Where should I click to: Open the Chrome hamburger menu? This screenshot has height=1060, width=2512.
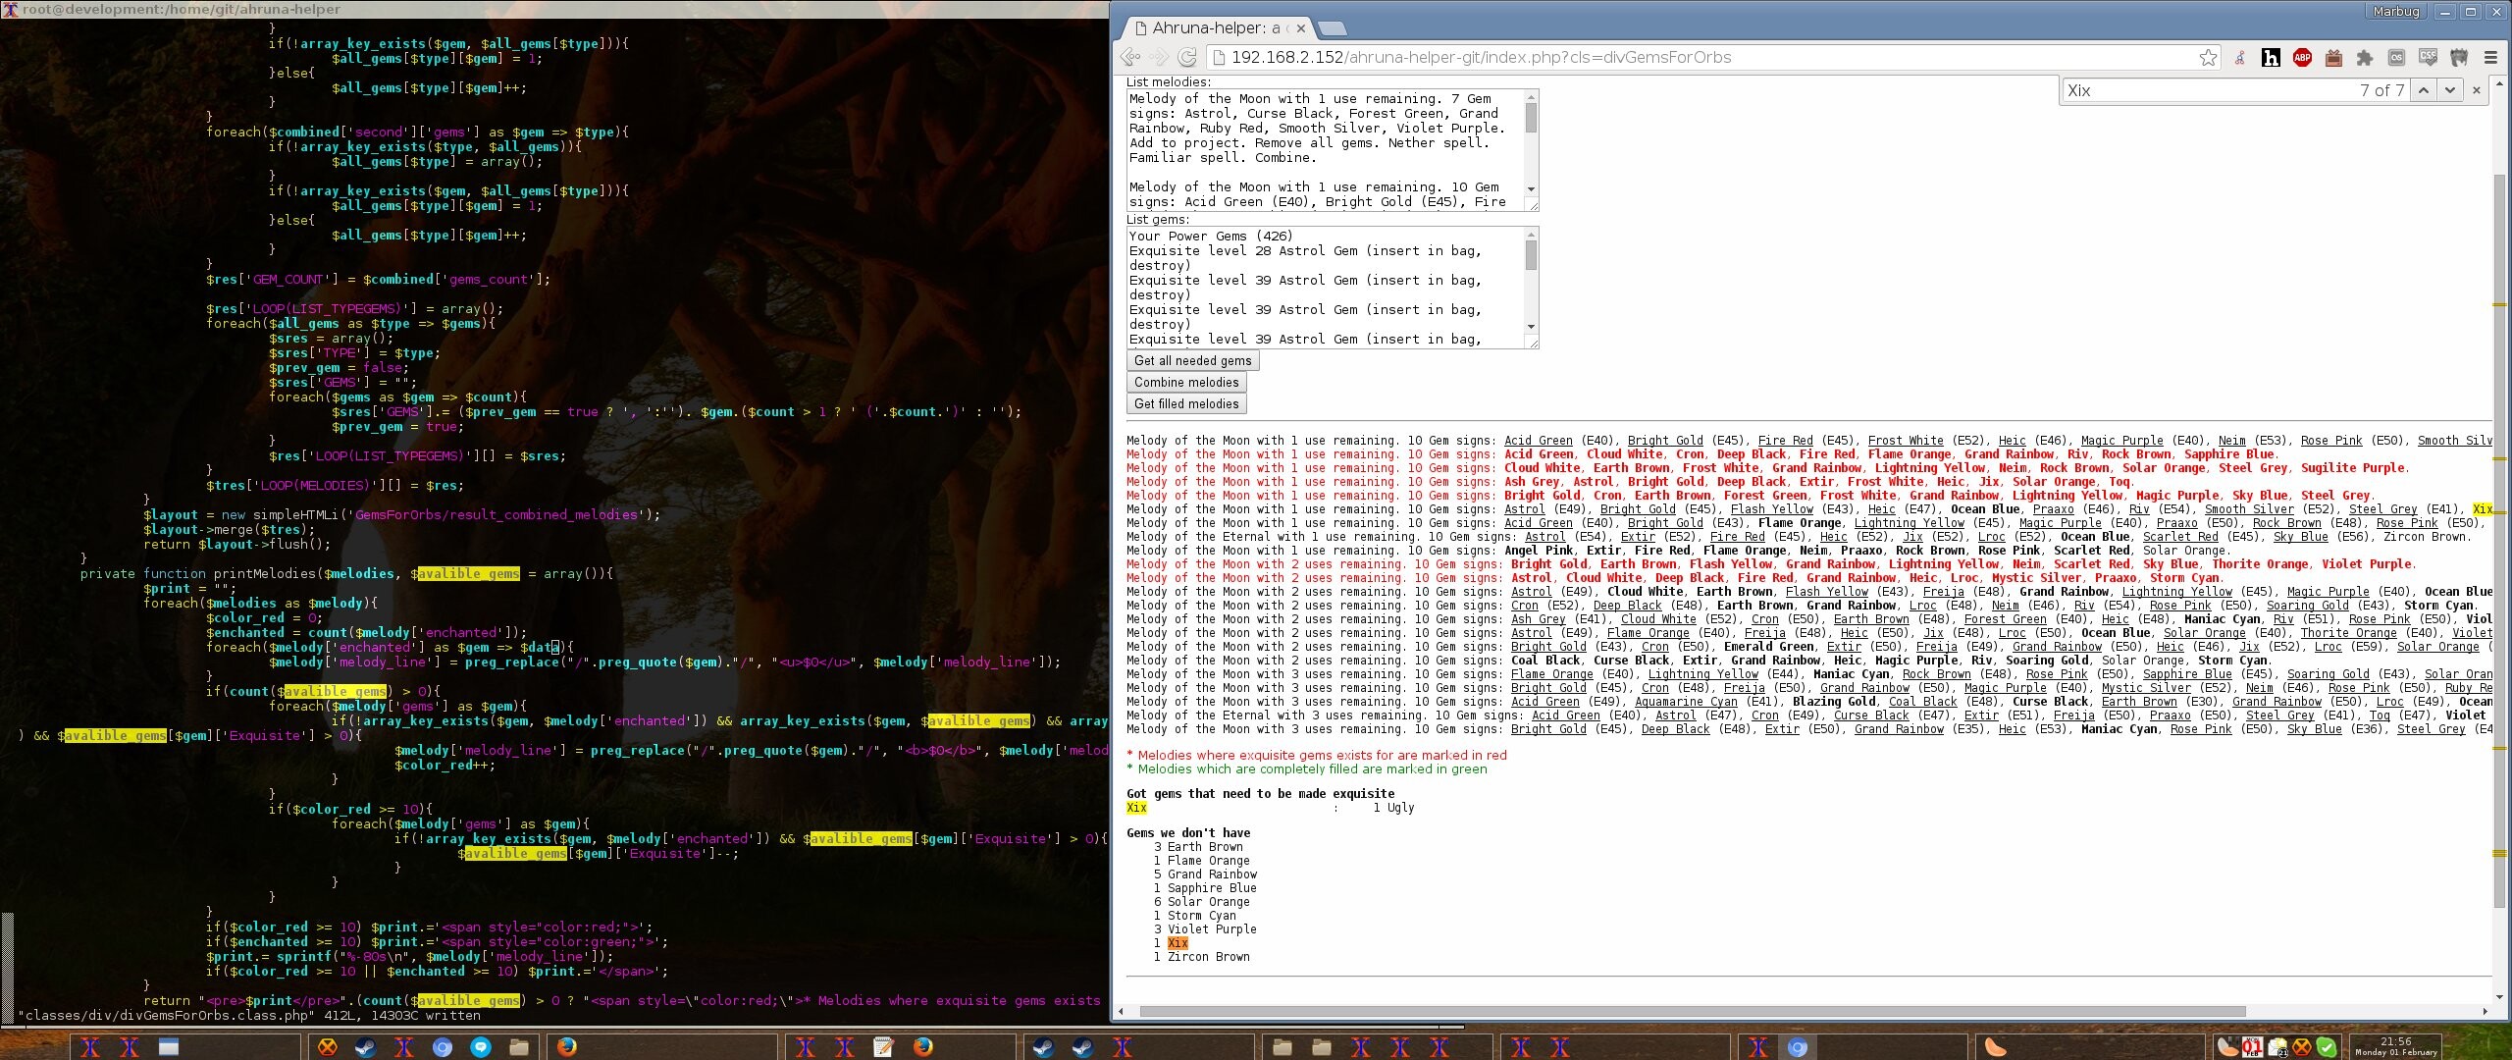click(x=2490, y=58)
